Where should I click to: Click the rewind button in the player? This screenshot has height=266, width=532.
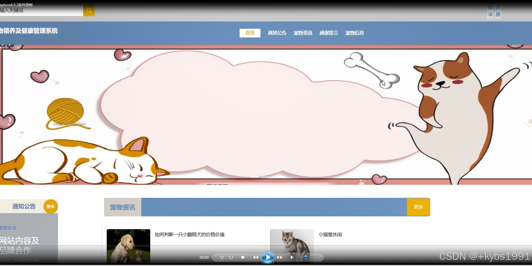point(255,258)
